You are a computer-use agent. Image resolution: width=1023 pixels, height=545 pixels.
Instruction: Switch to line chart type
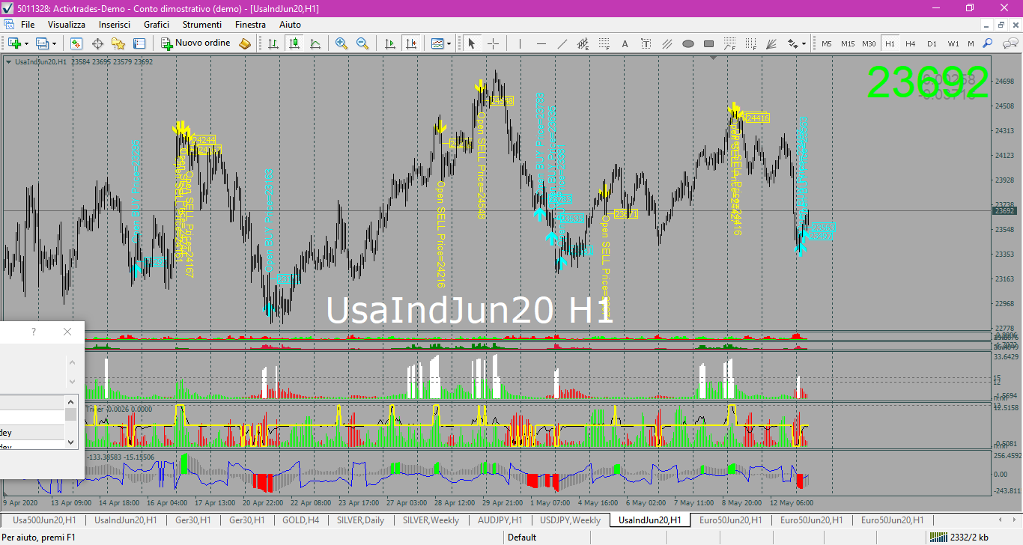point(315,43)
